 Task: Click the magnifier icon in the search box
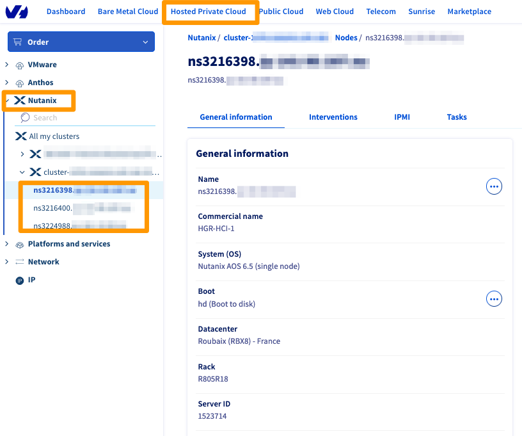[24, 118]
